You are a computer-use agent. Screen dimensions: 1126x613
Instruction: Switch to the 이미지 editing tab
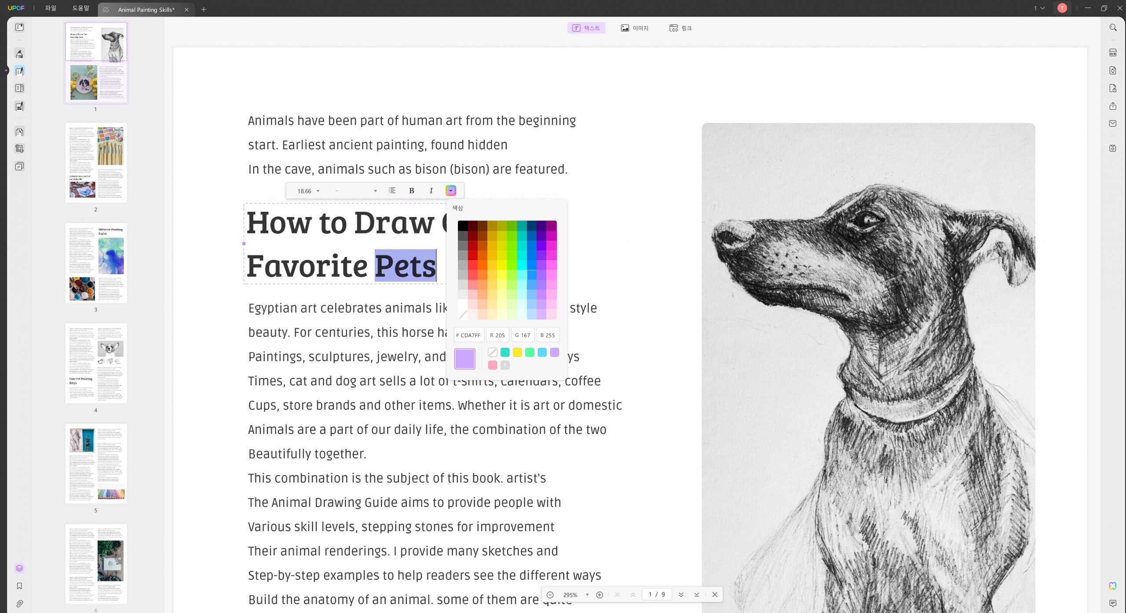point(634,28)
